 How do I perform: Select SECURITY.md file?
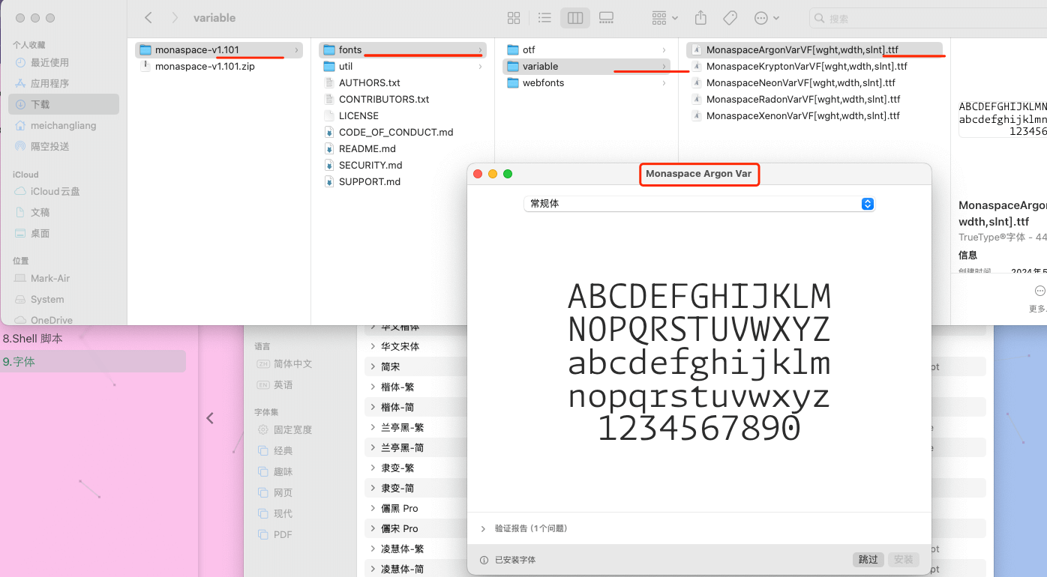click(x=403, y=165)
